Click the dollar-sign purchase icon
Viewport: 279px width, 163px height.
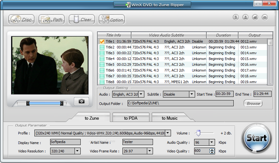236,17
